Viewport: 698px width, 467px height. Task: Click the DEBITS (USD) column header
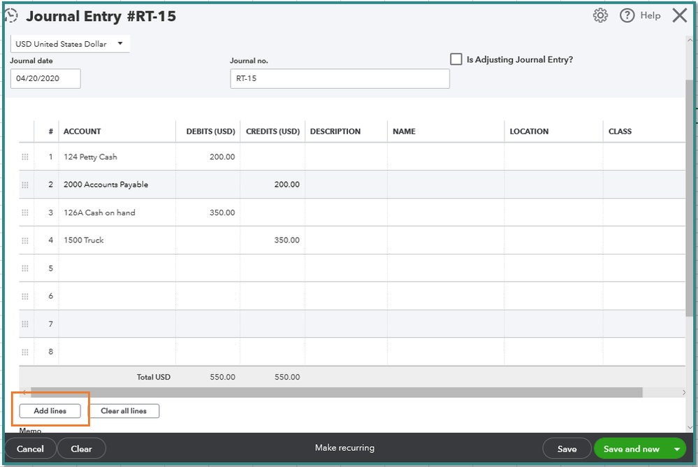210,131
